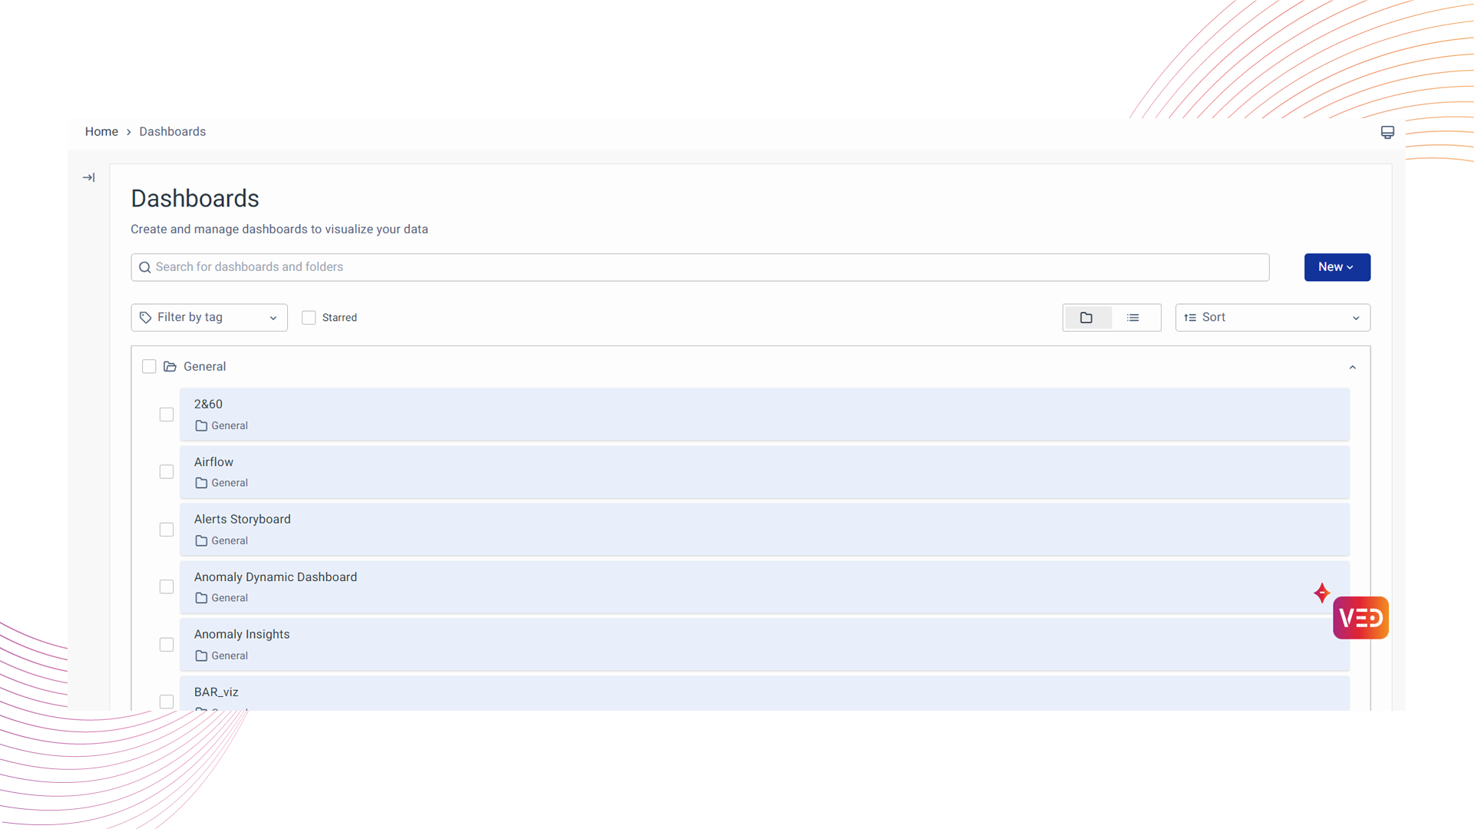Viewport: 1474px width, 829px height.
Task: Click the monitor icon in top bar
Action: coord(1387,132)
